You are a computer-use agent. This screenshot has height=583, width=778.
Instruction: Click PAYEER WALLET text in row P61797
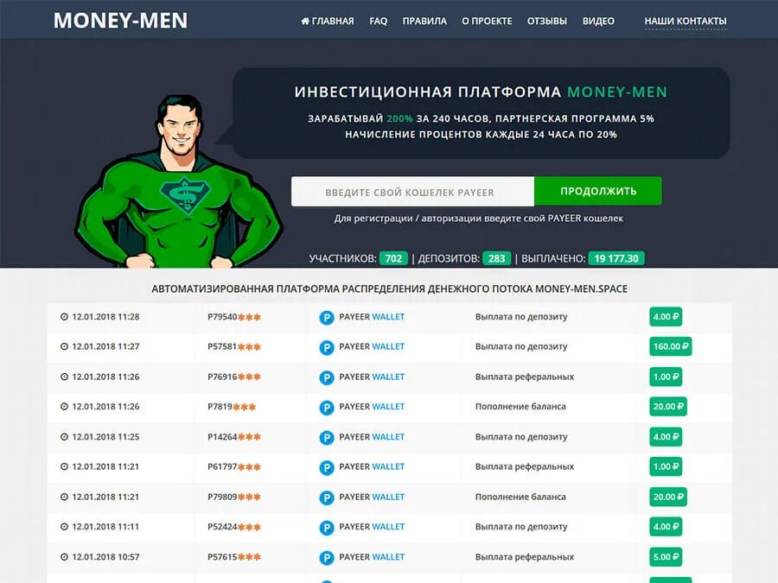coord(372,466)
